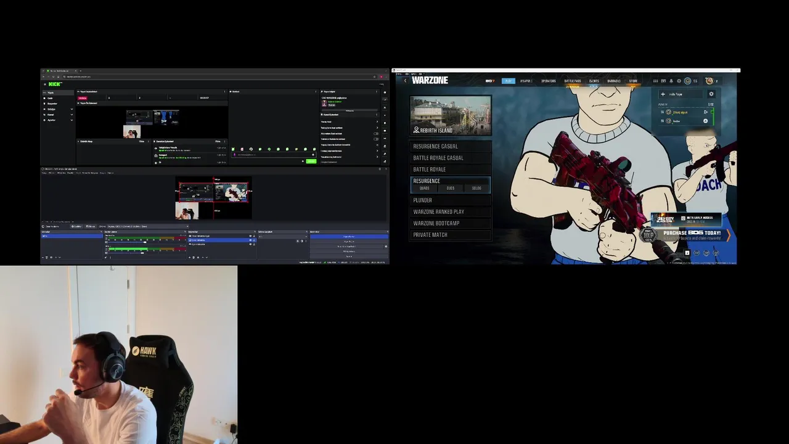The image size is (789, 444).
Task: Toggle the second switch in Kick channel actions
Action: [x=376, y=139]
